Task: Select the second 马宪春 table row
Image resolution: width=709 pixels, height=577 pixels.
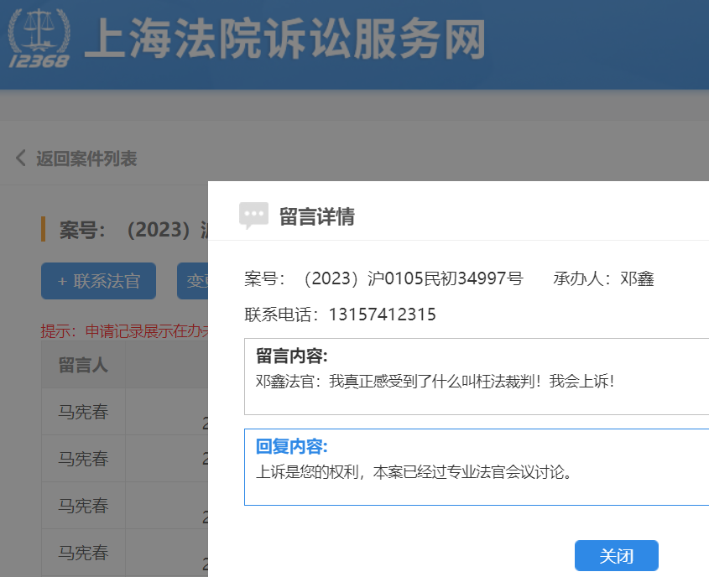Action: tap(83, 459)
